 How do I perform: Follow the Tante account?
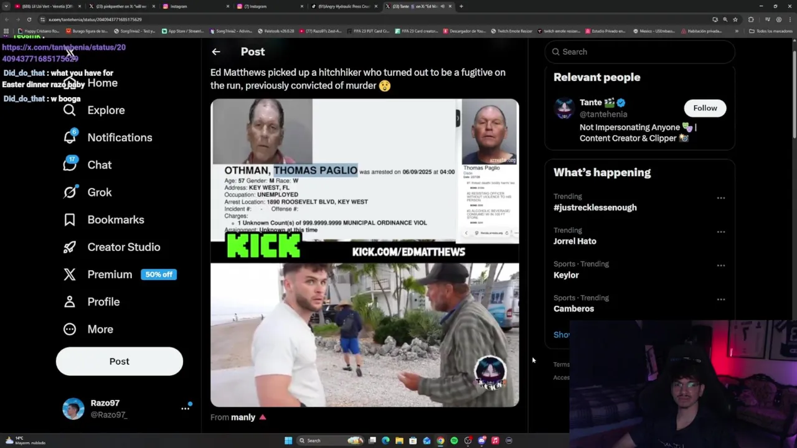pos(705,108)
